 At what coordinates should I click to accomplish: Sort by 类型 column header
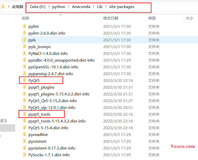click(152, 18)
